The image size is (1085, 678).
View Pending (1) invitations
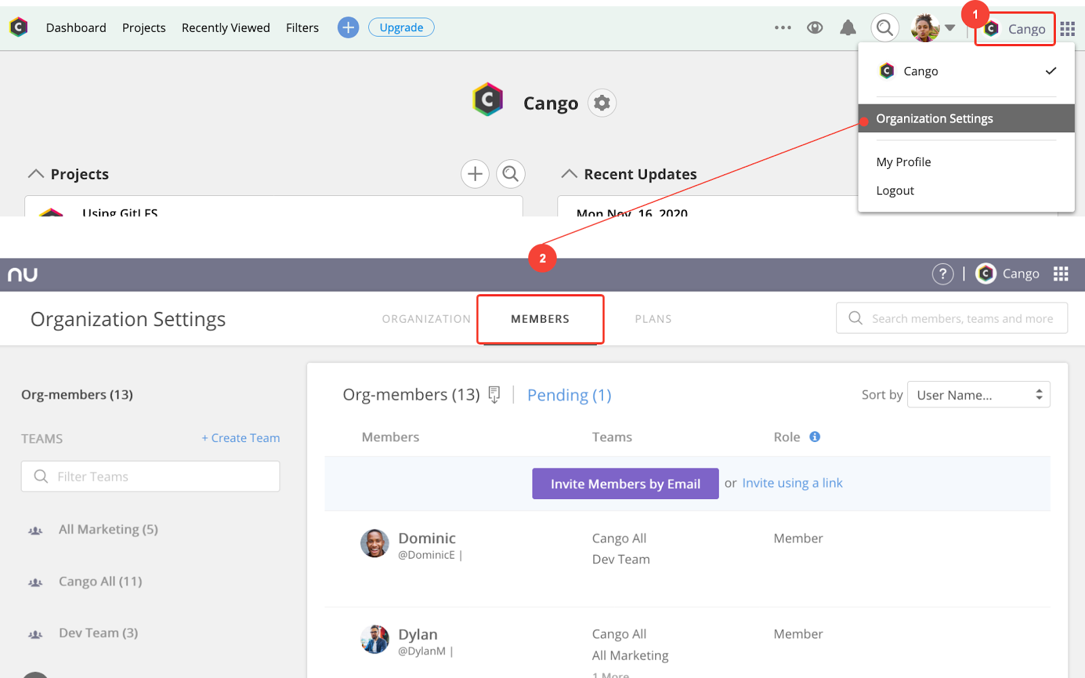570,395
